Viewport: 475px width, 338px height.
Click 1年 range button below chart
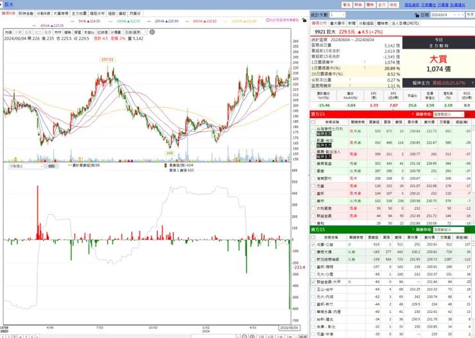point(280,337)
